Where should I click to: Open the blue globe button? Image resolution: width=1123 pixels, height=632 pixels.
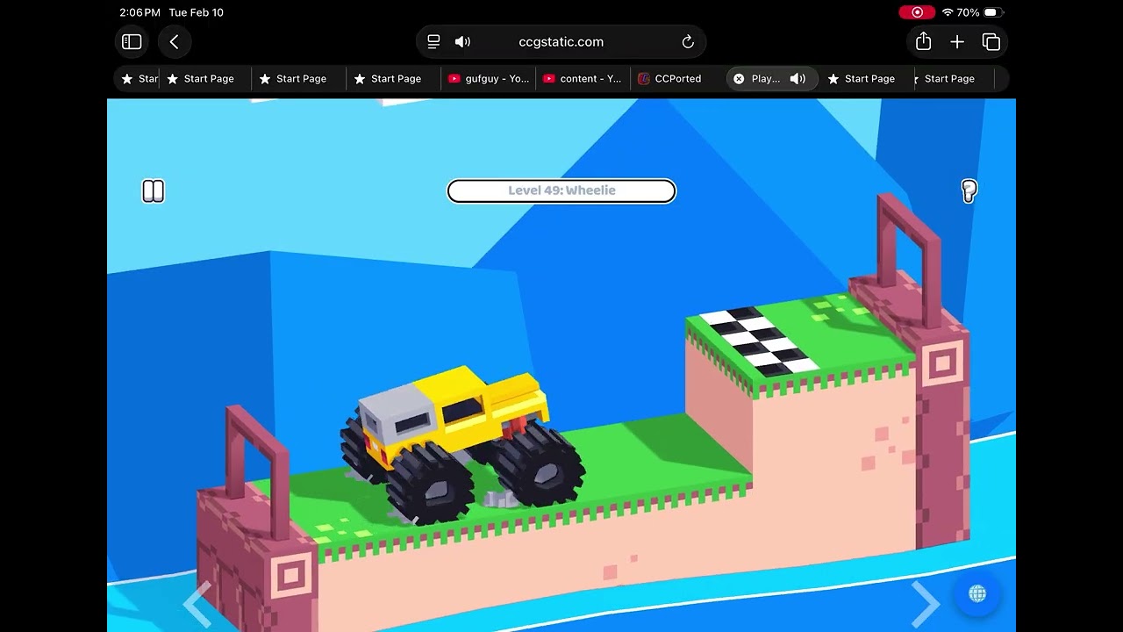976,594
